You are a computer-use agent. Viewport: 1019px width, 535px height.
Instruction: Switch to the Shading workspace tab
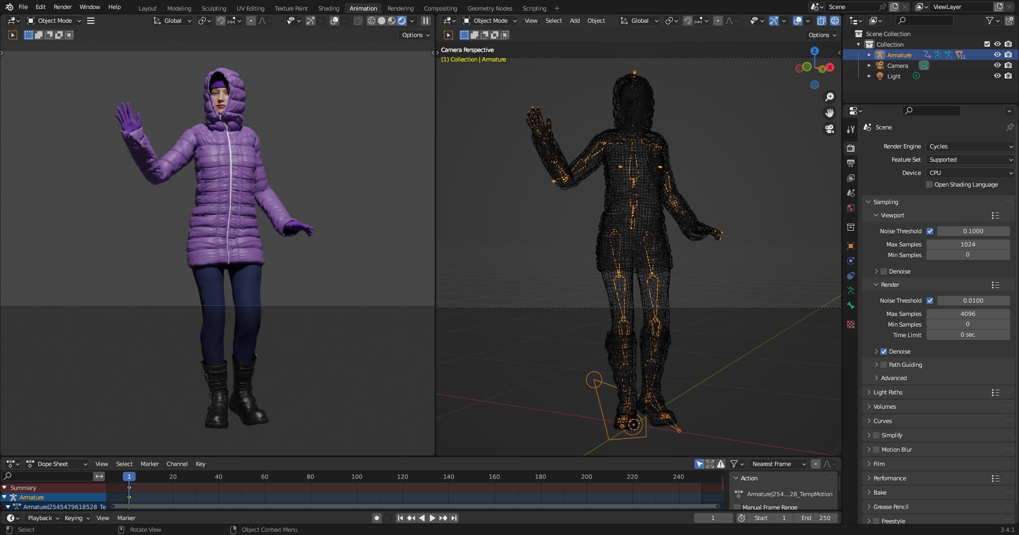[x=329, y=8]
